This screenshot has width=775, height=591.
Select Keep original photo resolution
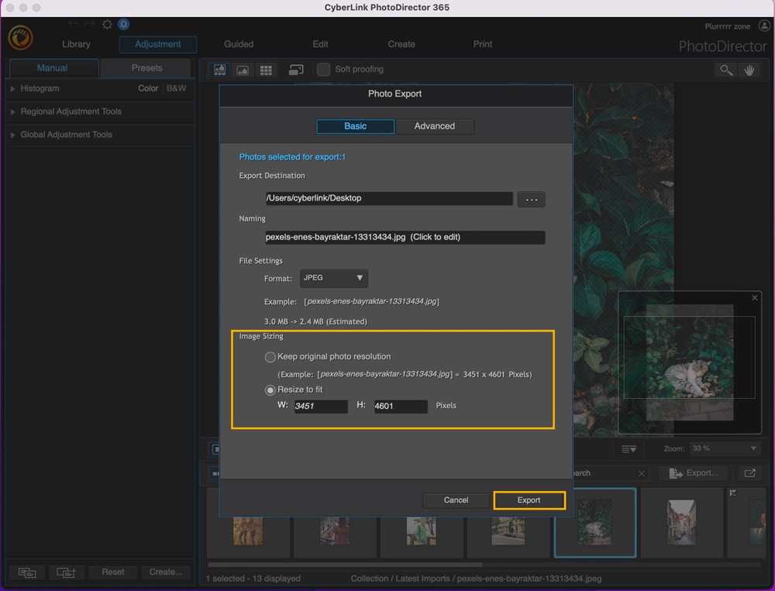point(270,357)
